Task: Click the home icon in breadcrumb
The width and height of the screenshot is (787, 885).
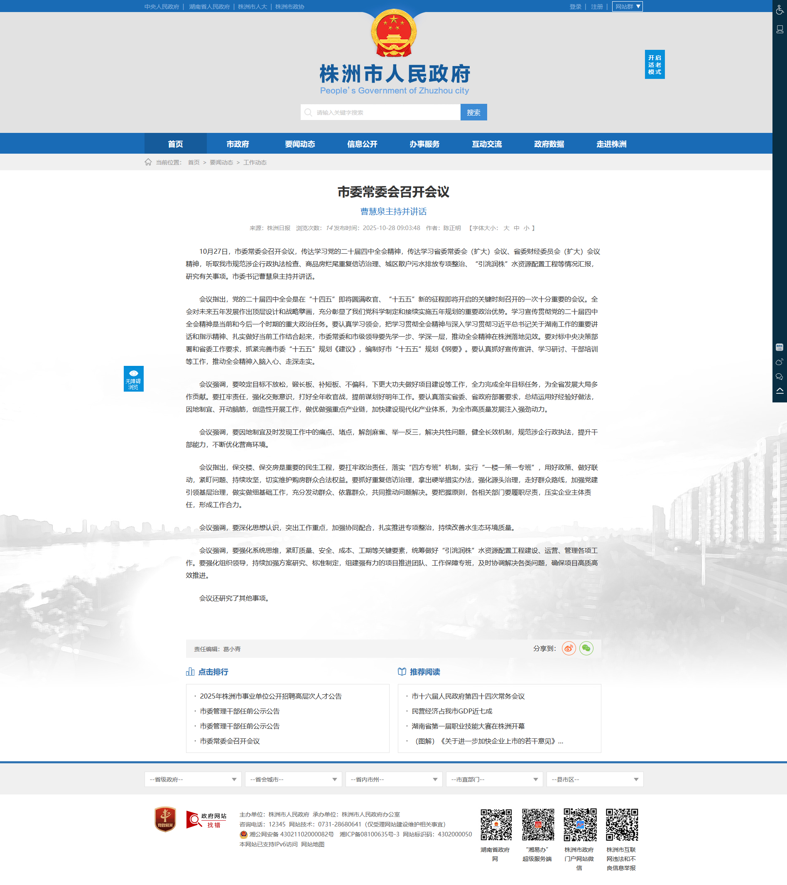Action: coord(148,162)
